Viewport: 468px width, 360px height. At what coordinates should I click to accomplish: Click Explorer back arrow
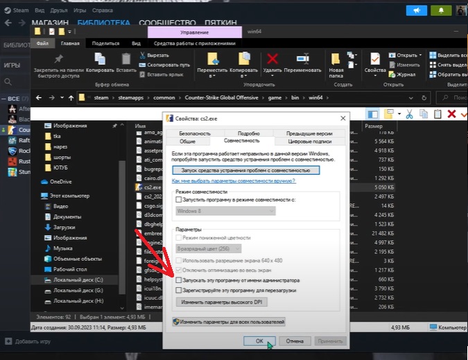tap(39, 98)
